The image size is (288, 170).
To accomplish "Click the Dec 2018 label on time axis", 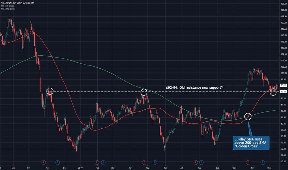I will tap(65, 168).
